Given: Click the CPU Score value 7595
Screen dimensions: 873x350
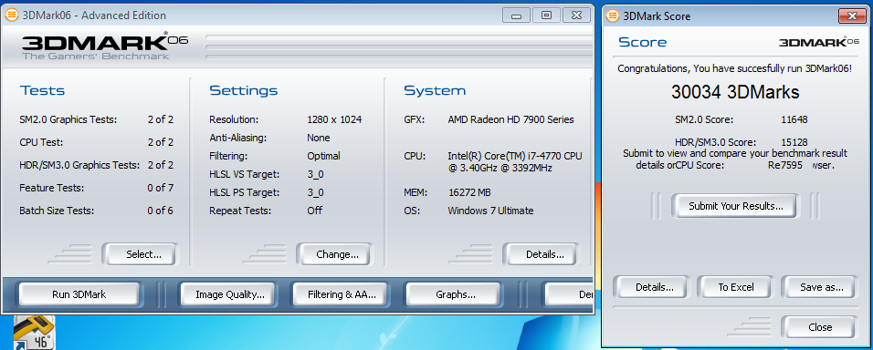Looking at the screenshot, I should [791, 165].
